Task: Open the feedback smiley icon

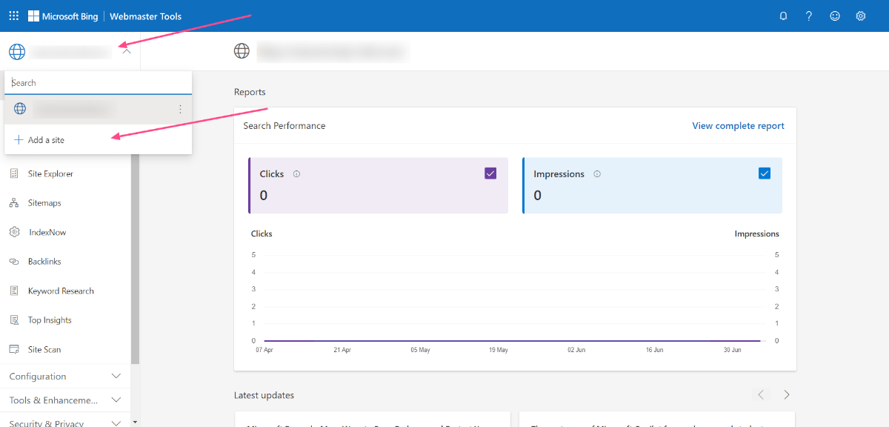Action: tap(835, 16)
